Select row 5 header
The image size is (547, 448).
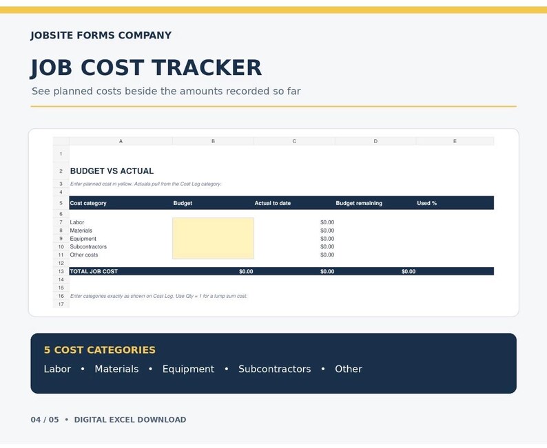point(61,203)
